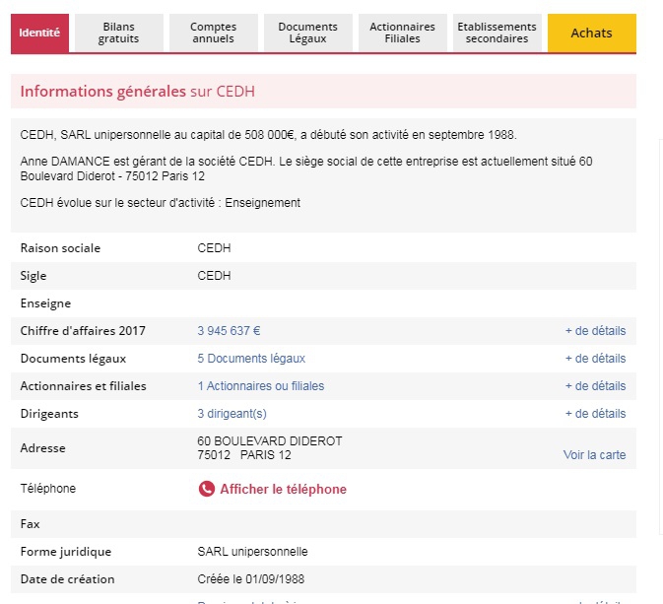
Task: Show more details for Dirigeants row
Action: coord(596,413)
